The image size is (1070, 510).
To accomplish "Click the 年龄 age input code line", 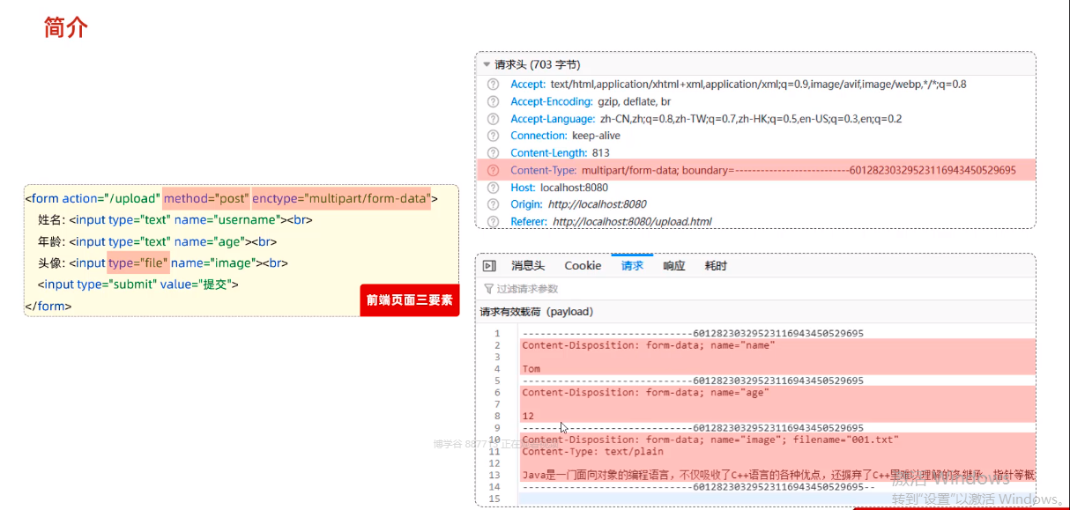I will click(x=157, y=241).
